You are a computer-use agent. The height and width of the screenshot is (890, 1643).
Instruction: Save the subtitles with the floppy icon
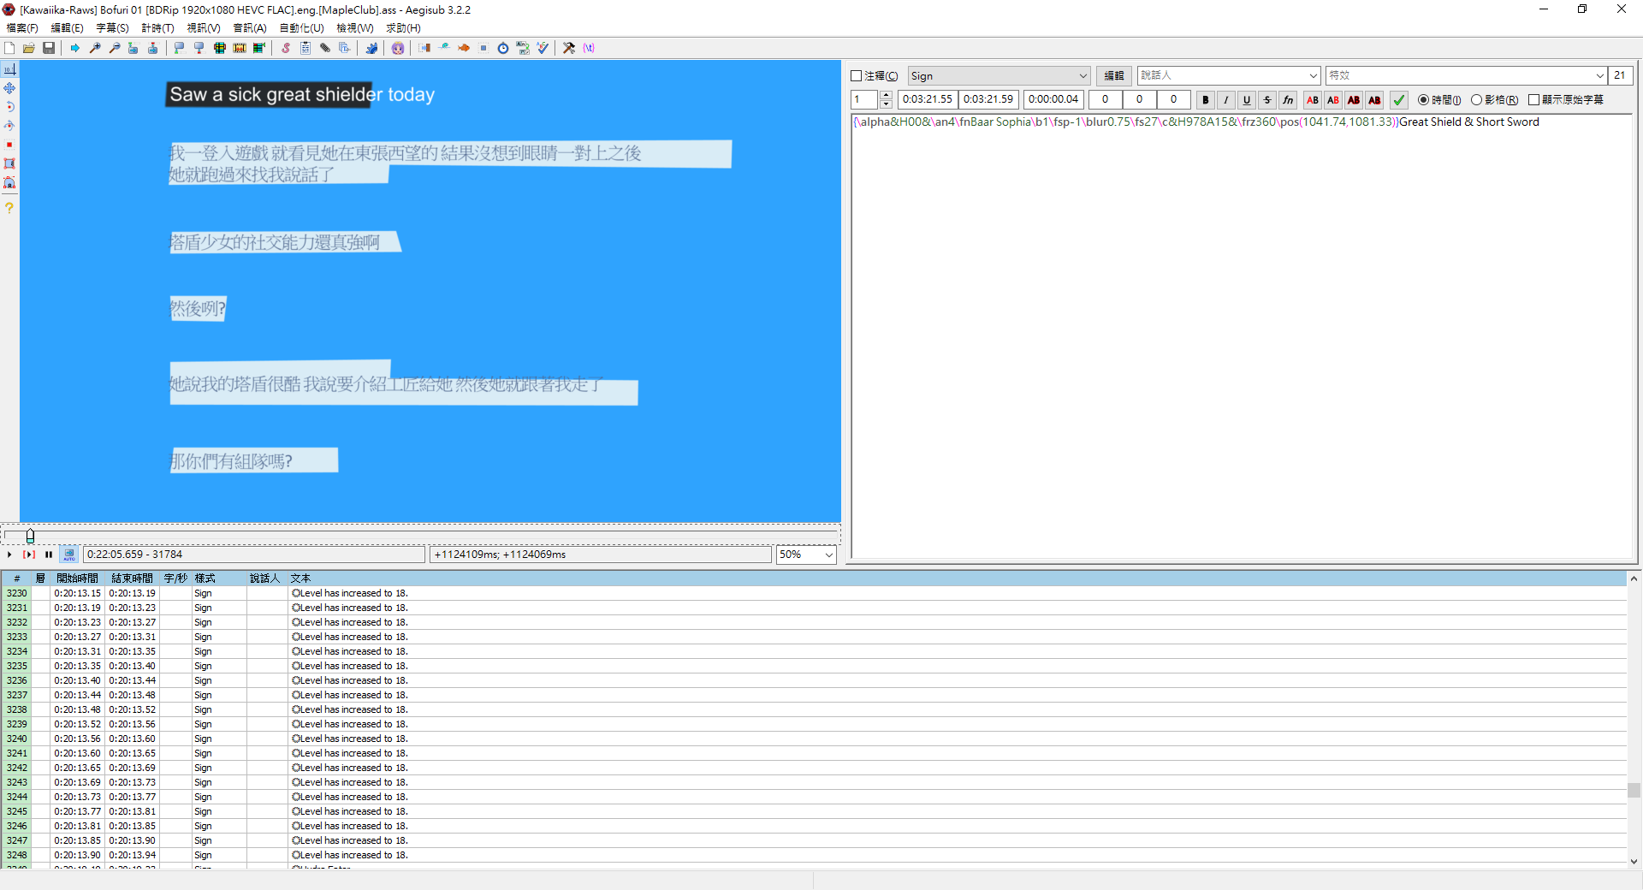49,48
